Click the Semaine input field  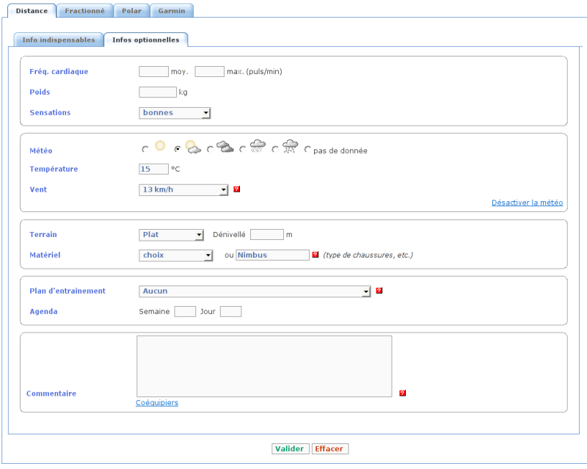[185, 311]
